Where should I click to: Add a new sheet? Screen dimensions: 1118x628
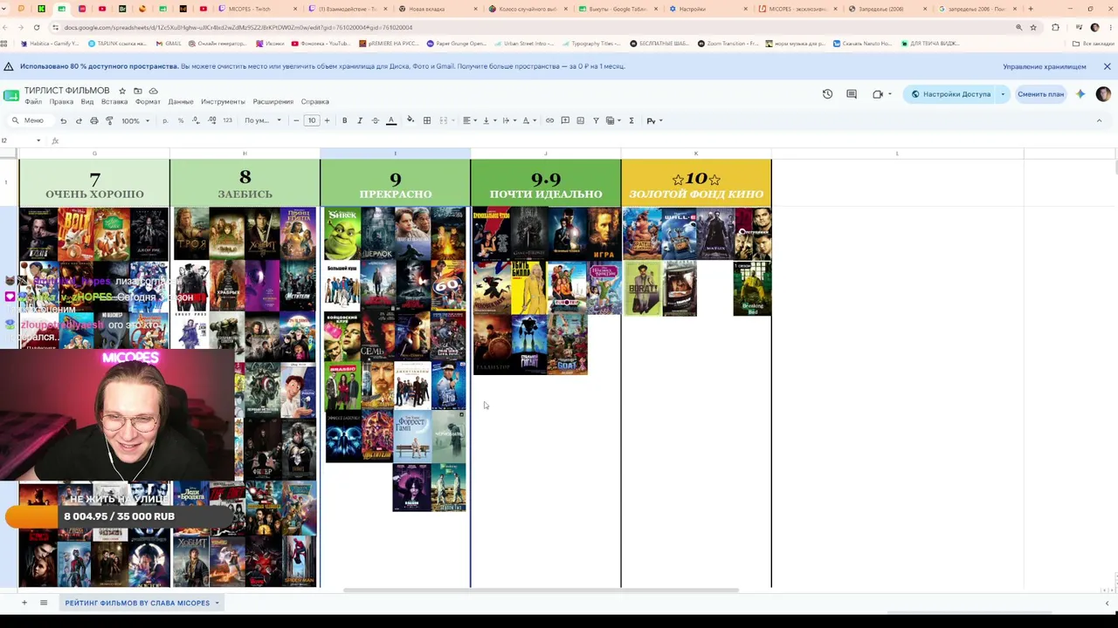click(x=24, y=603)
